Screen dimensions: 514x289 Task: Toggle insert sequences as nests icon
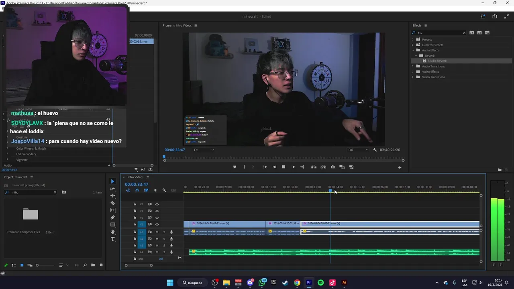click(128, 190)
